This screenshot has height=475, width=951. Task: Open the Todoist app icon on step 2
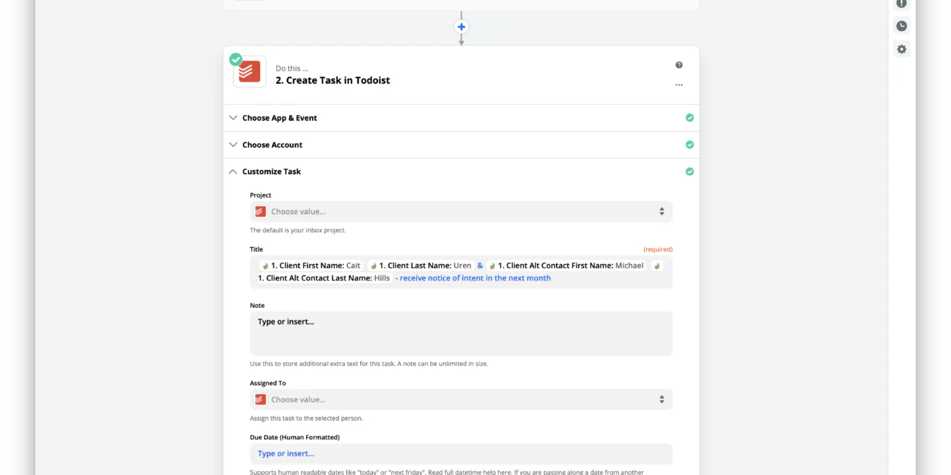[x=250, y=72]
